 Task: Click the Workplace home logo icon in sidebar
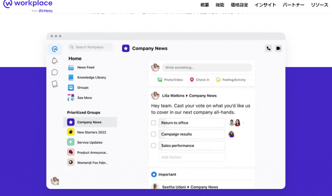54,49
